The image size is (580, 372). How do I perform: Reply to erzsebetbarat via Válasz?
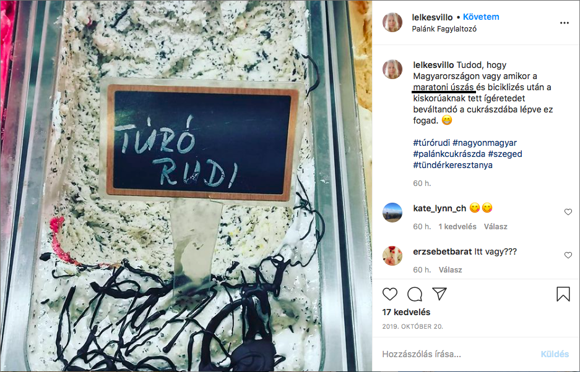[x=450, y=269]
